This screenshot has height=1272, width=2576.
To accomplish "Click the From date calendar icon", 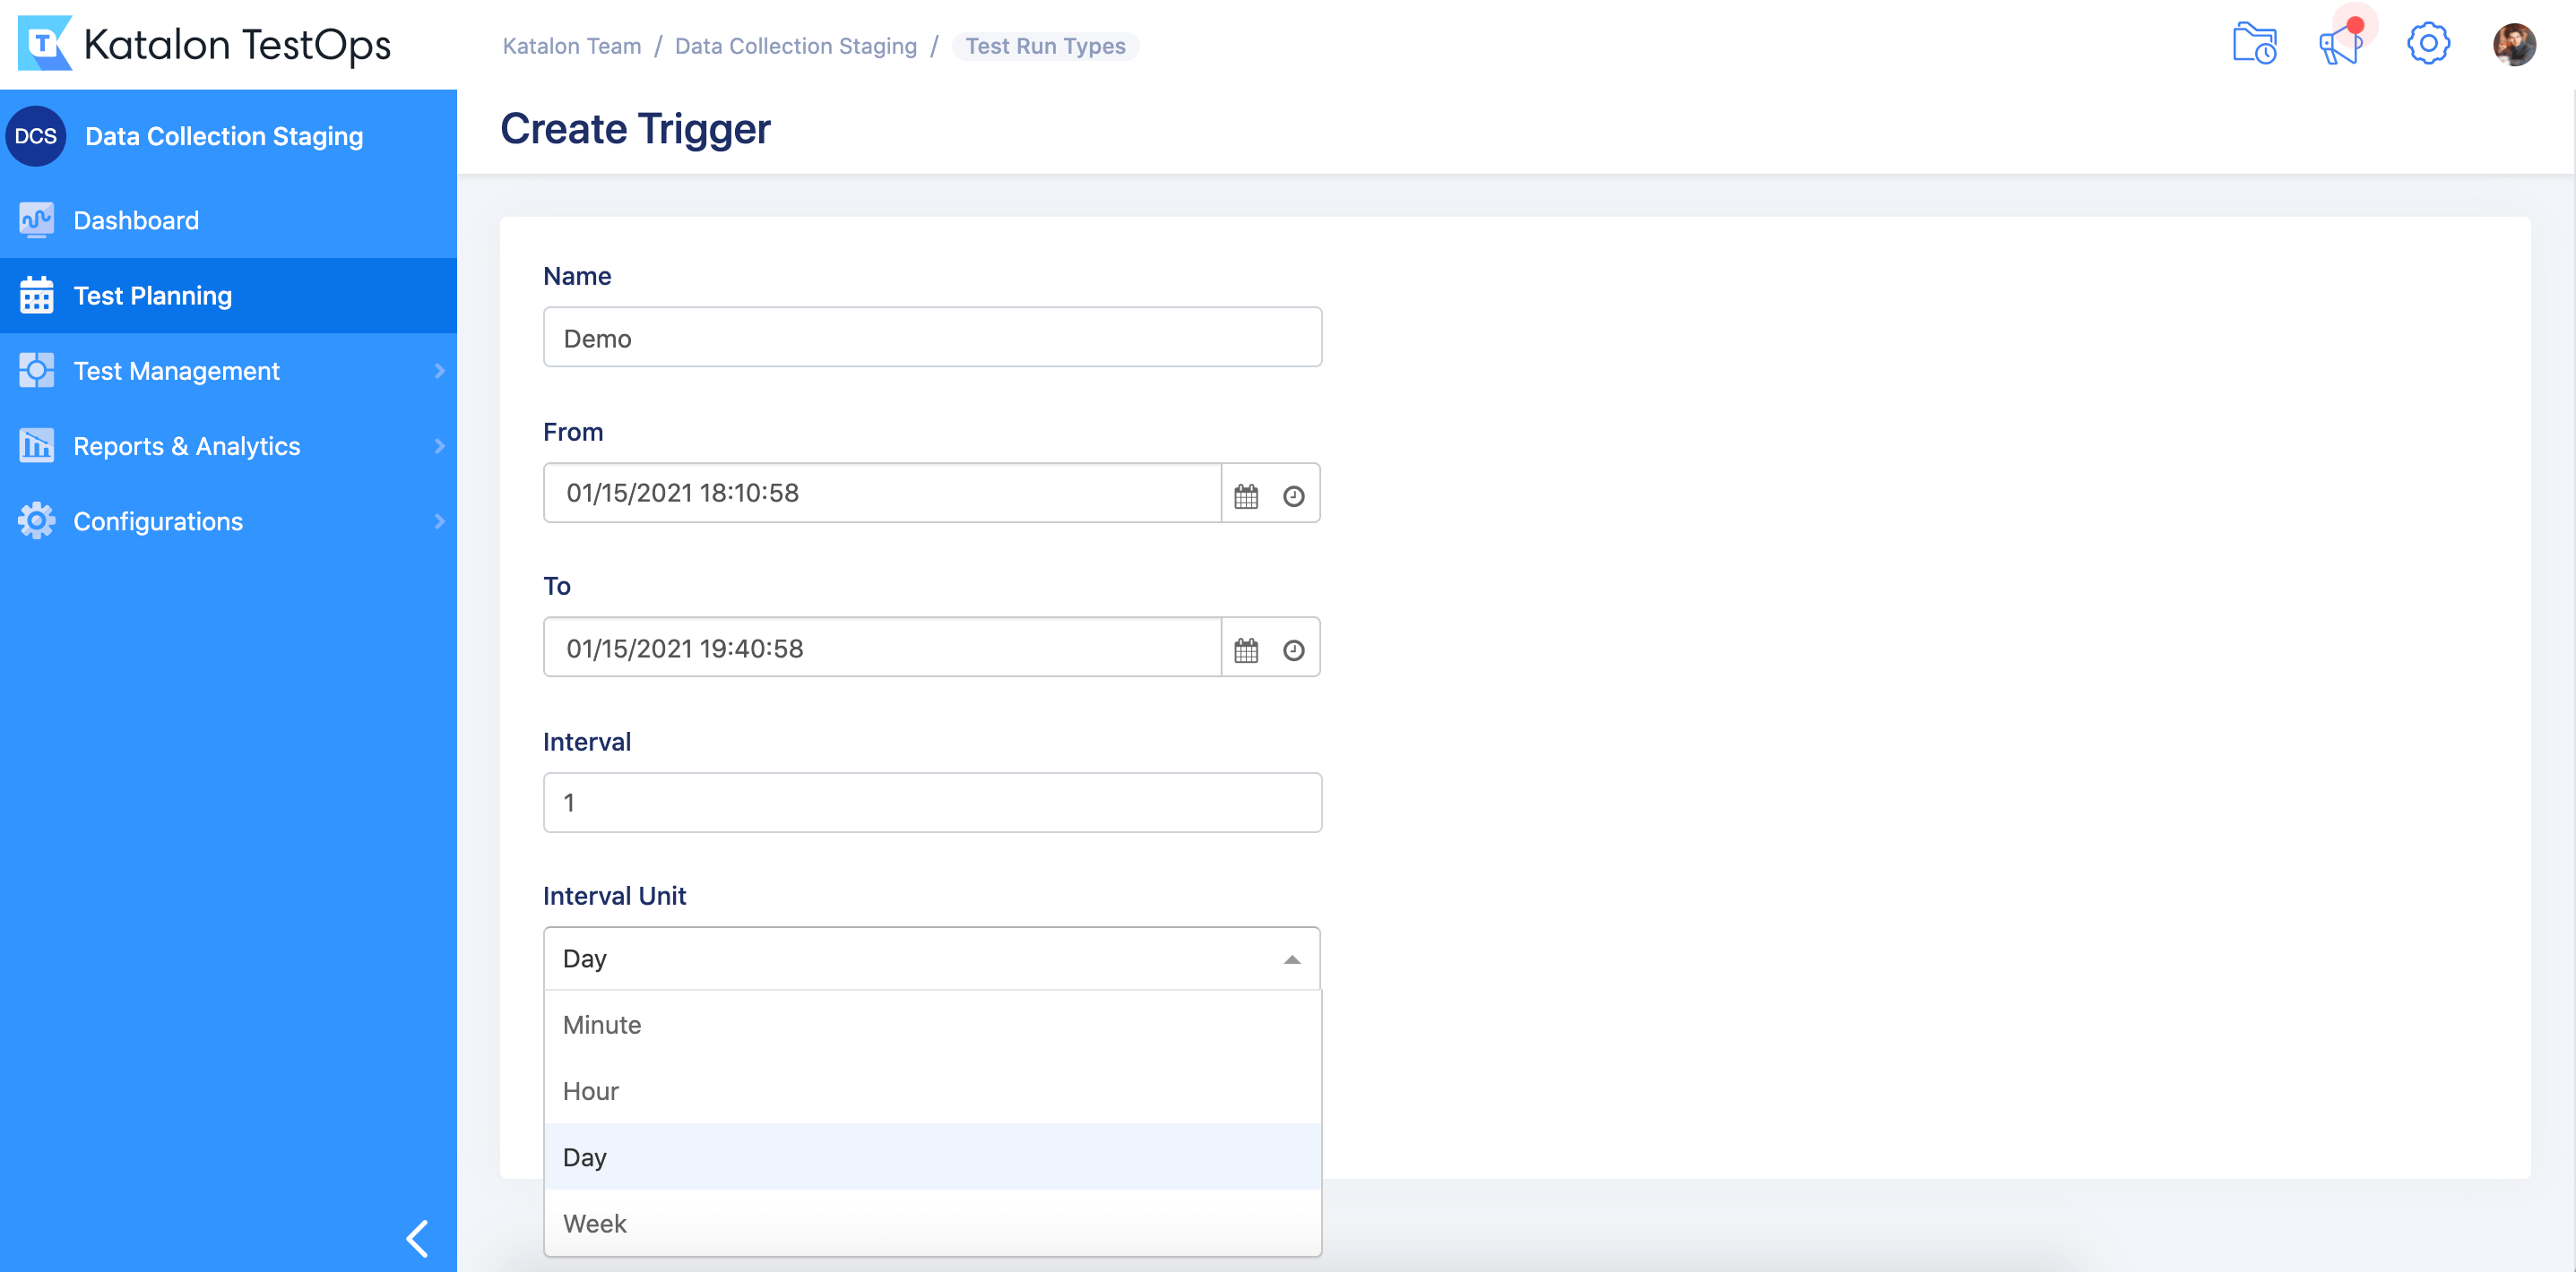I will tap(1245, 493).
